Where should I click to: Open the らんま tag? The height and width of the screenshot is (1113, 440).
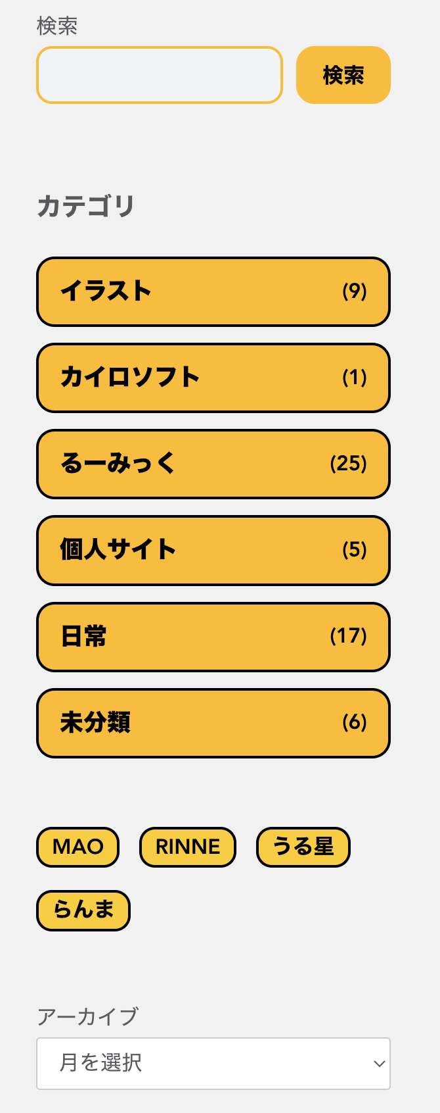point(83,910)
